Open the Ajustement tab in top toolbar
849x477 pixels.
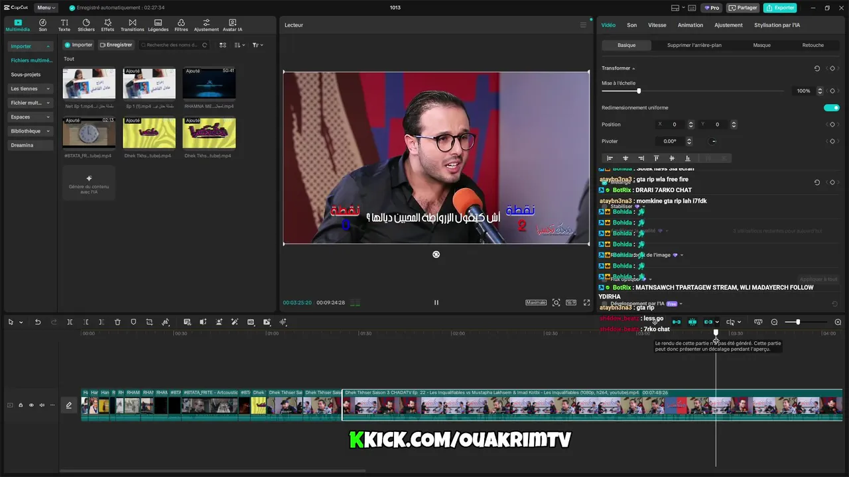point(206,25)
